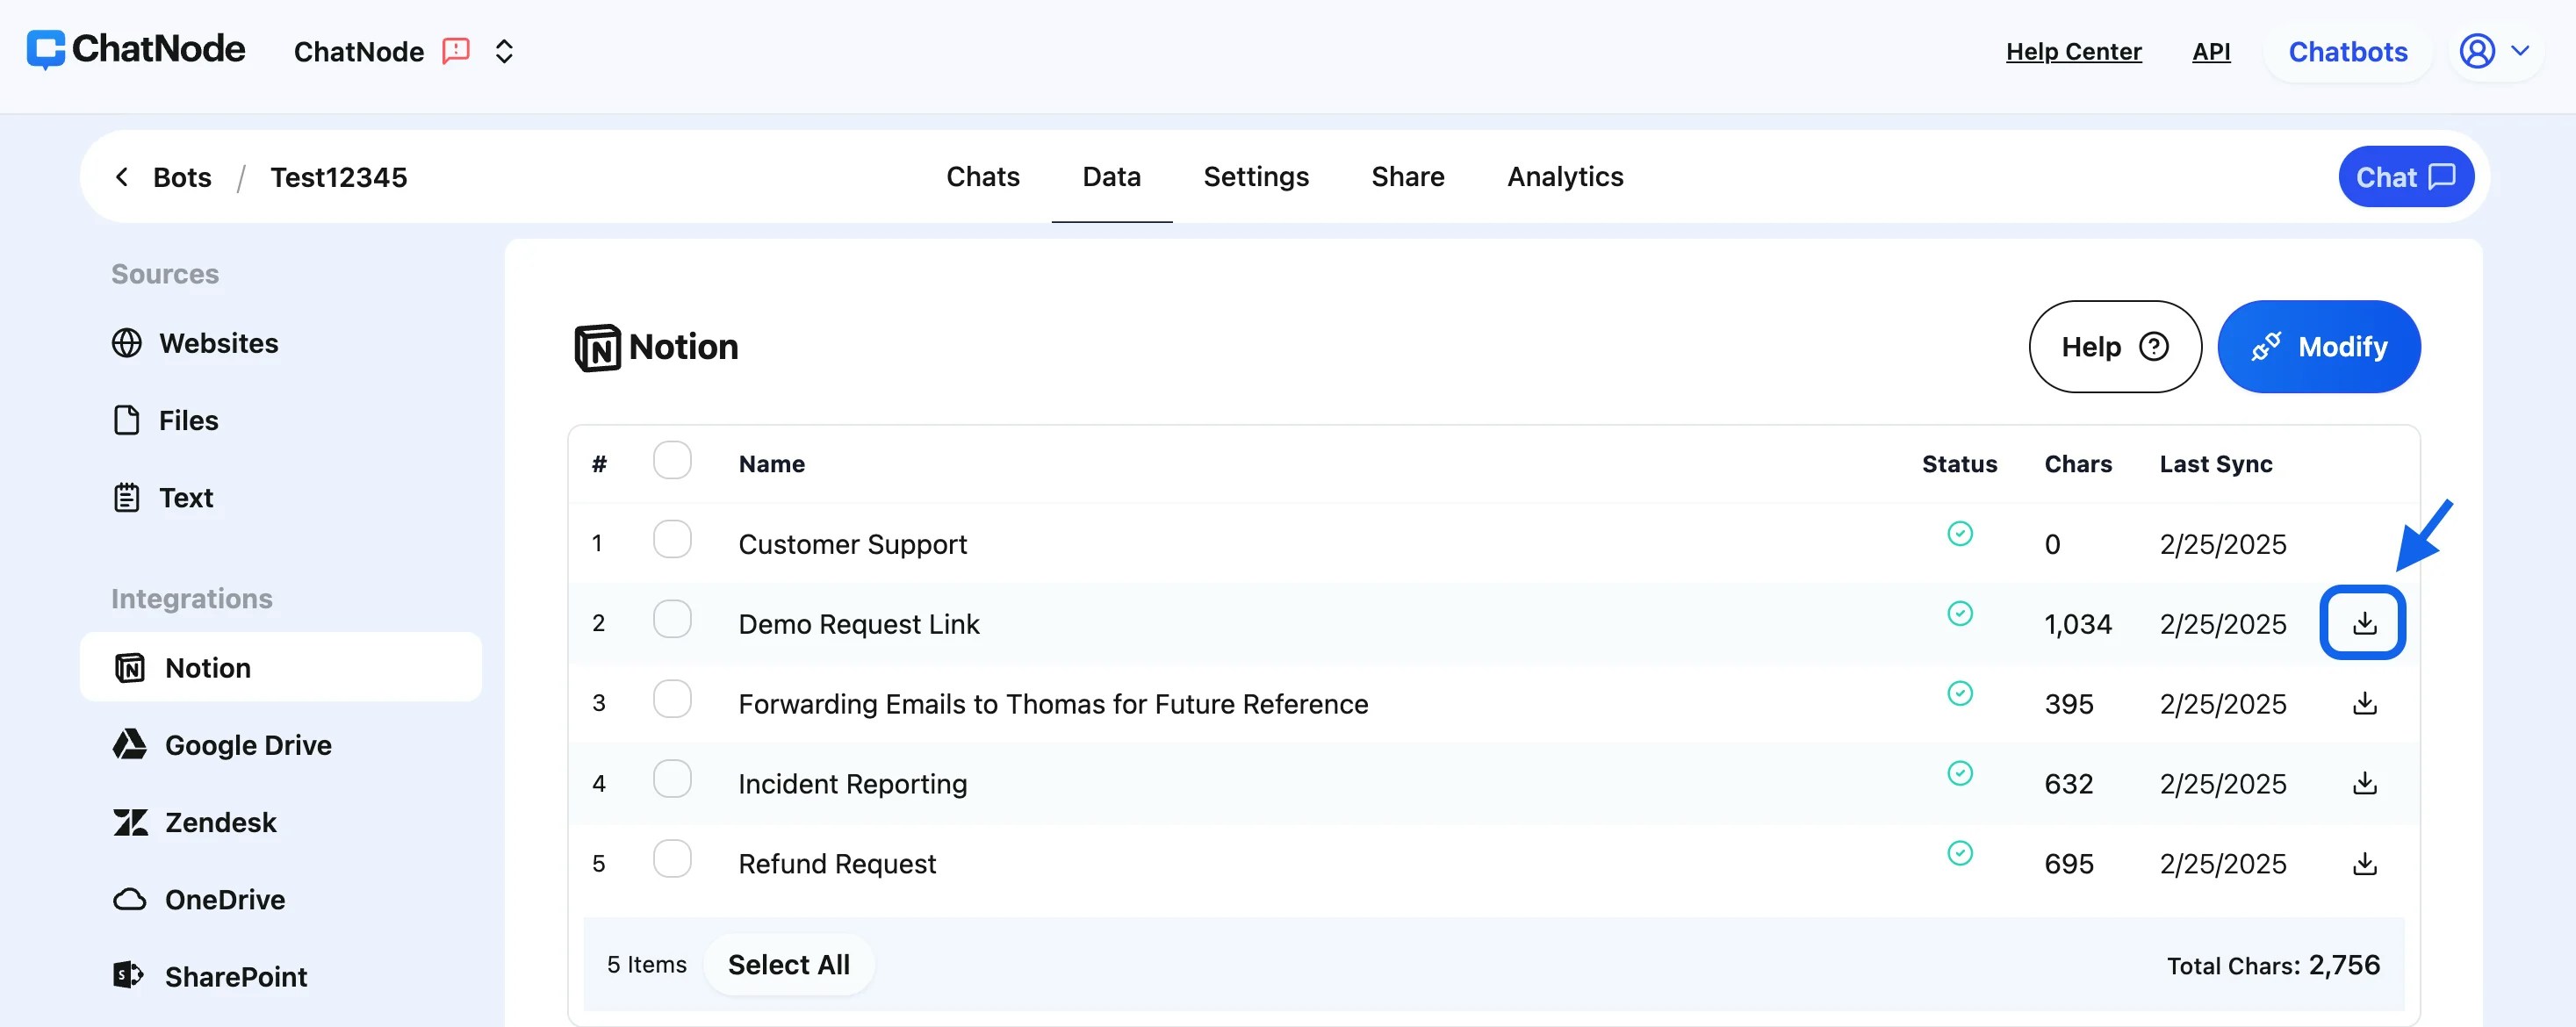Open the user account menu
2576x1027 pixels.
click(2495, 50)
